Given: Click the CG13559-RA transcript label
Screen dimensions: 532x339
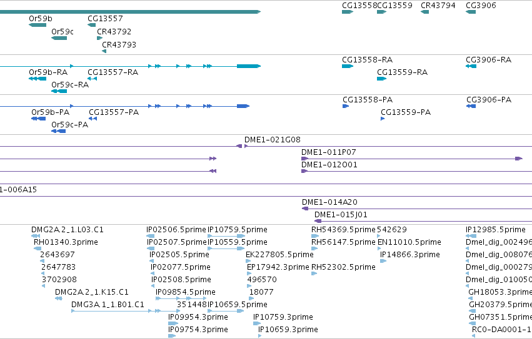Looking at the screenshot, I should [402, 72].
